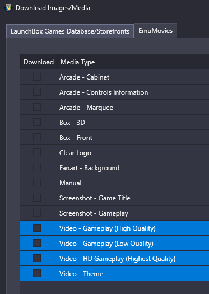Toggle Screenshot - Gameplay checkbox

point(37,213)
